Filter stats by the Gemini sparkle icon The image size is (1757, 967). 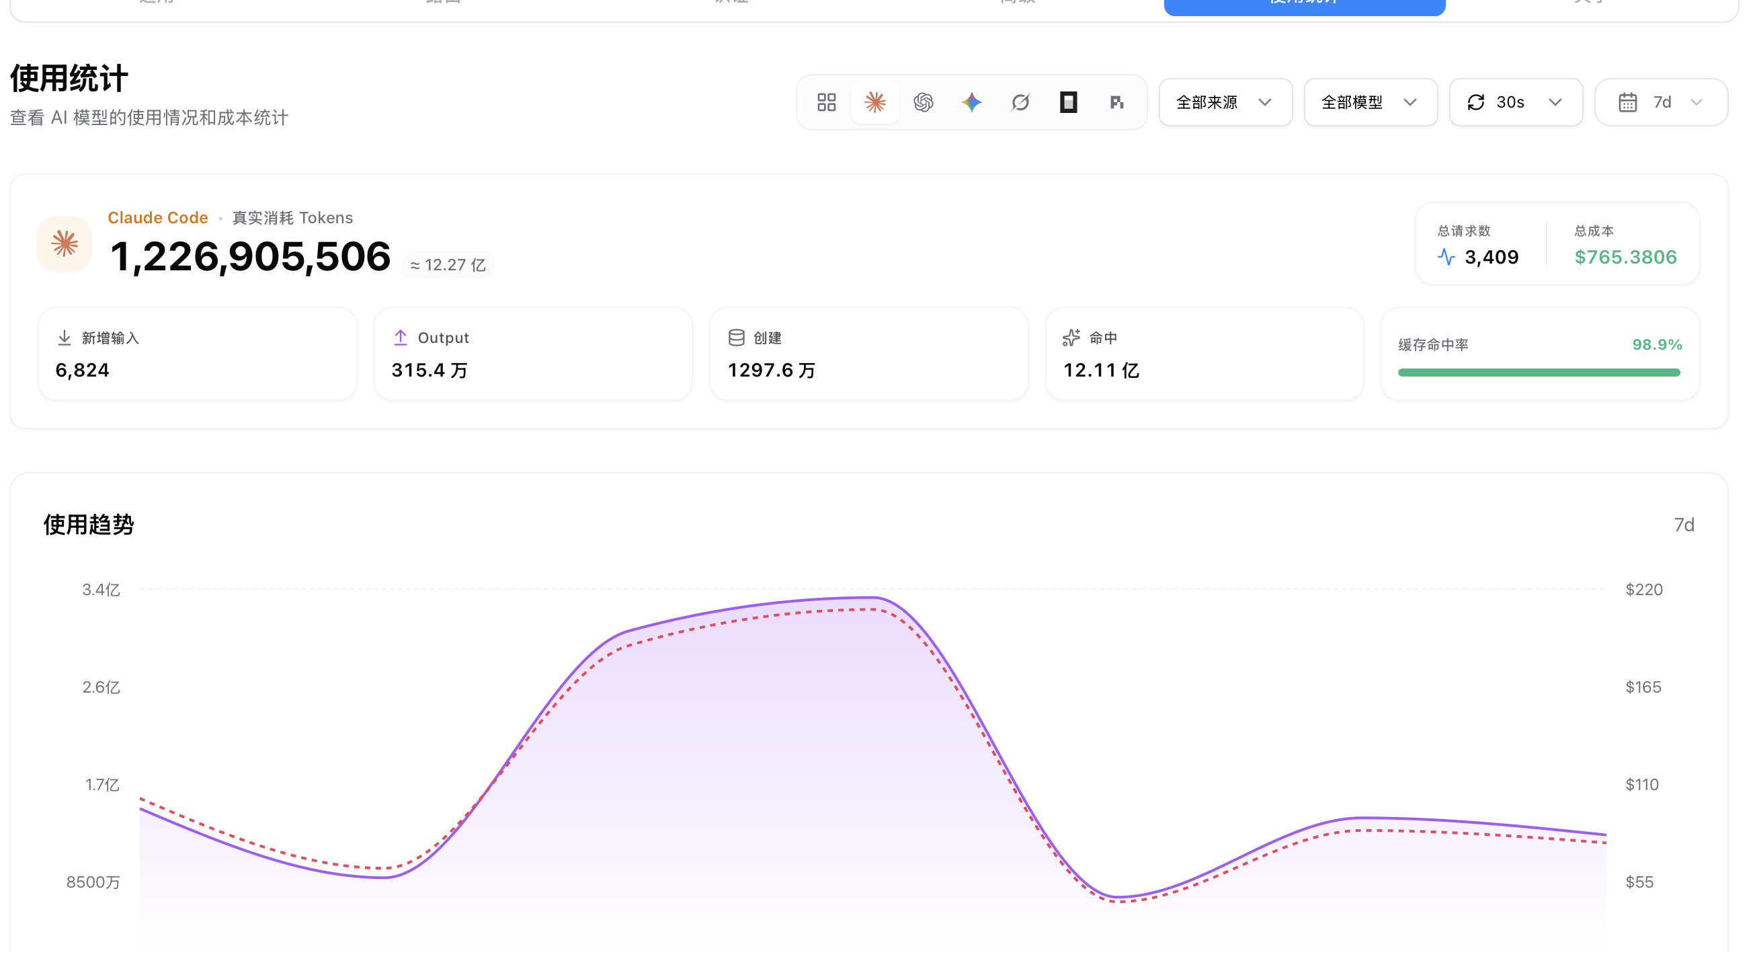(971, 102)
